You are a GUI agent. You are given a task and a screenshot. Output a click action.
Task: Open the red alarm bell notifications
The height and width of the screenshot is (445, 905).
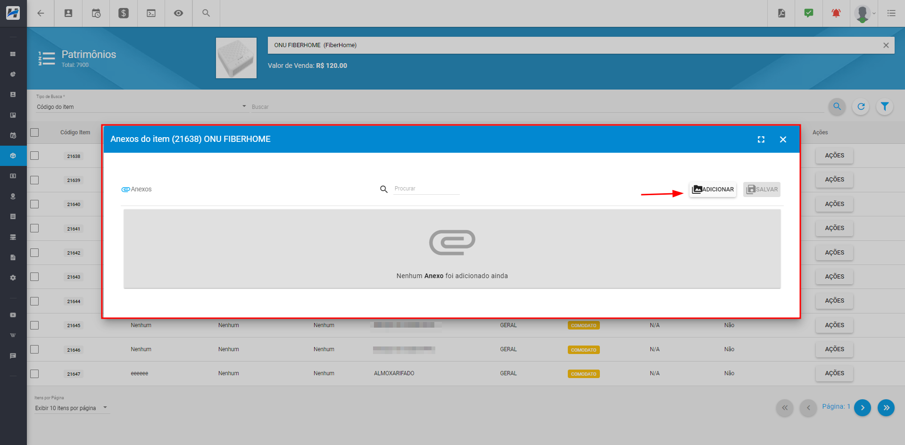pyautogui.click(x=836, y=13)
